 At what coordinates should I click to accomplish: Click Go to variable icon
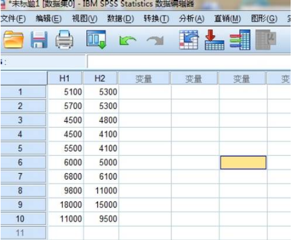(214, 40)
